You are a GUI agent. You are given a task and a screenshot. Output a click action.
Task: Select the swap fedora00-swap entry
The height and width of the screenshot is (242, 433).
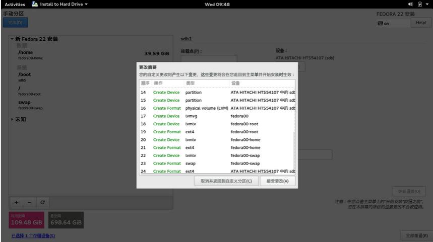(91, 105)
